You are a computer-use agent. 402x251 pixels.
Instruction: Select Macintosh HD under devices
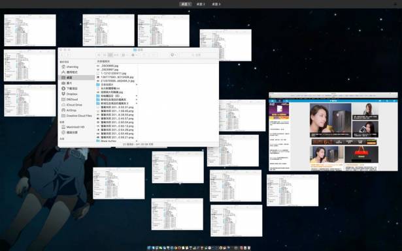[x=75, y=127]
